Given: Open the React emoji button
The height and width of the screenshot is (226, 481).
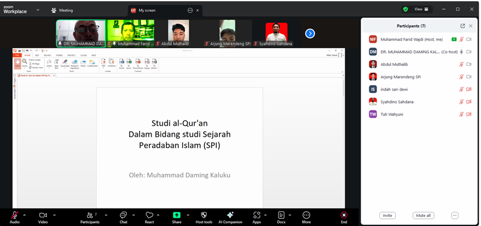Looking at the screenshot, I should tap(149, 218).
